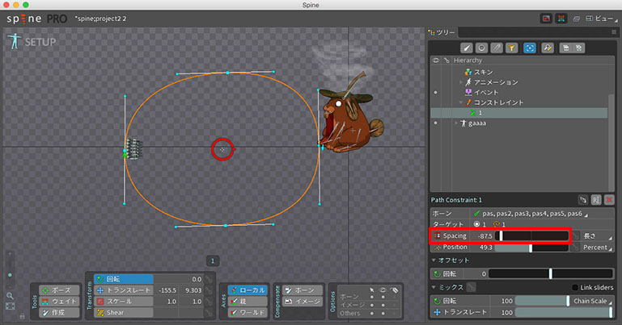Collapse the オフセット section

coord(434,260)
